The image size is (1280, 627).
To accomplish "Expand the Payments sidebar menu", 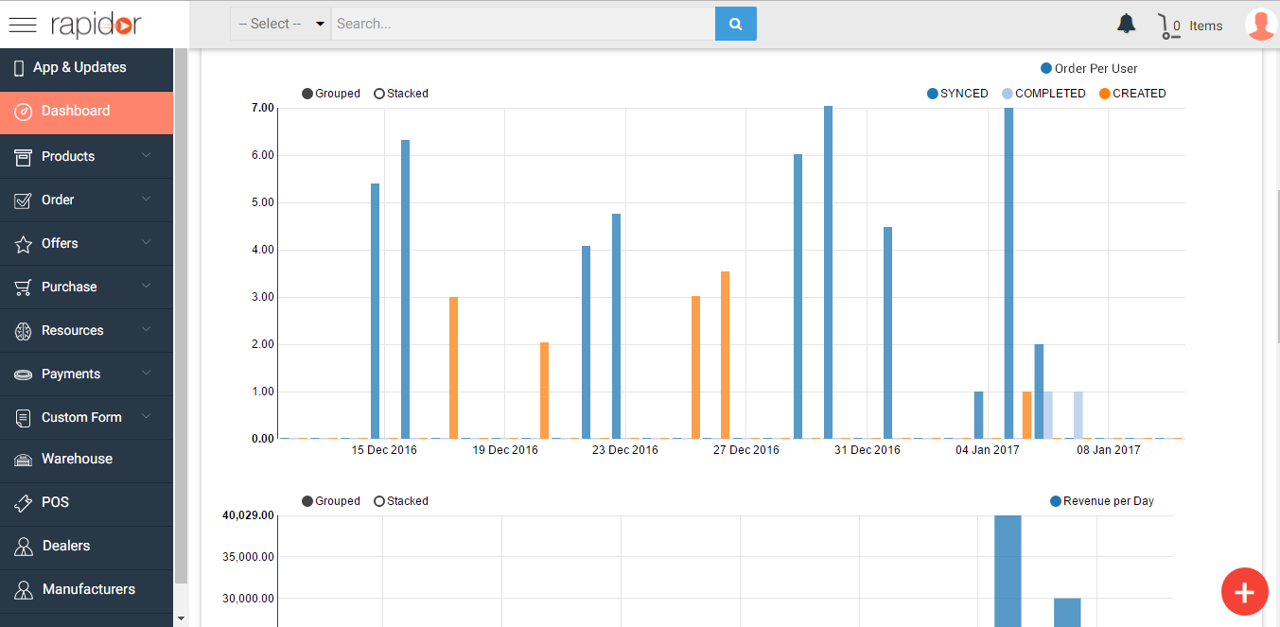I will pos(87,374).
